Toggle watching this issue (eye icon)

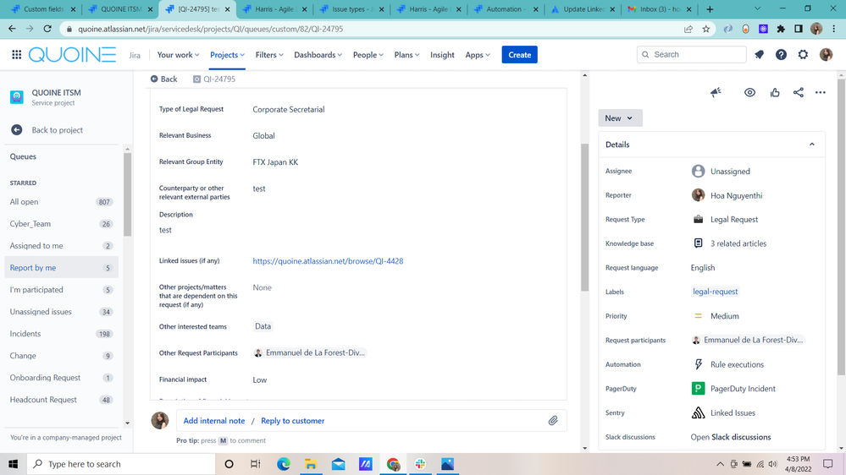click(749, 93)
